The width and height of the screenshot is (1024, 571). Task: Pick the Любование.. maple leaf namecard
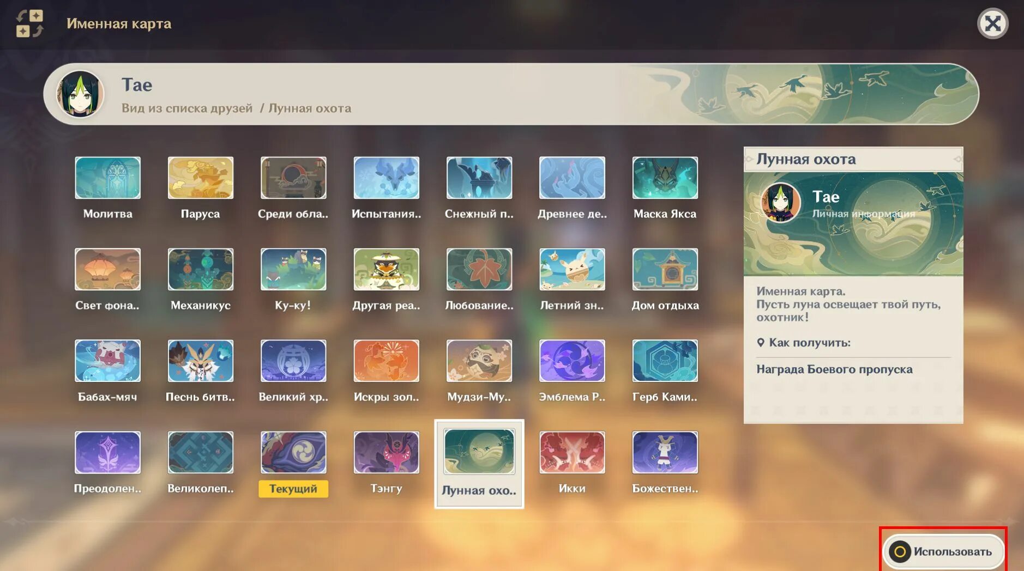click(479, 270)
